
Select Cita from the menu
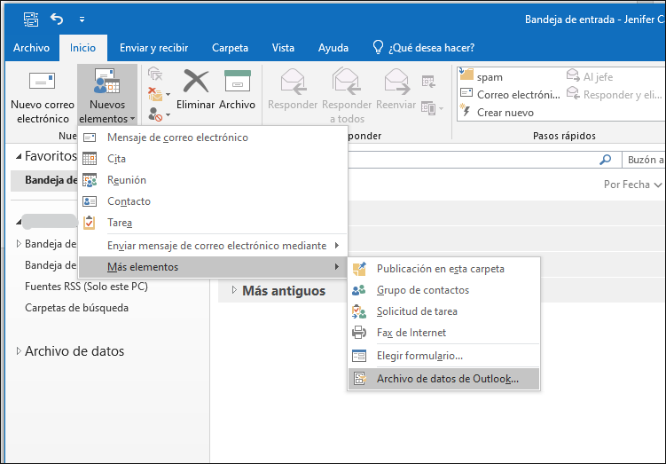click(116, 159)
